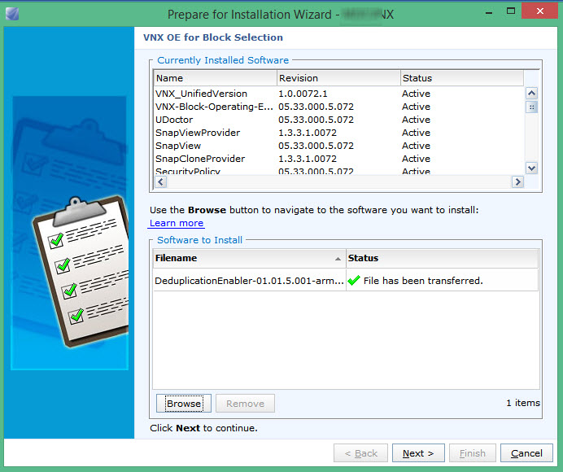Click the '1 items' count label
Screen dimensions: 563x472
tap(523, 403)
